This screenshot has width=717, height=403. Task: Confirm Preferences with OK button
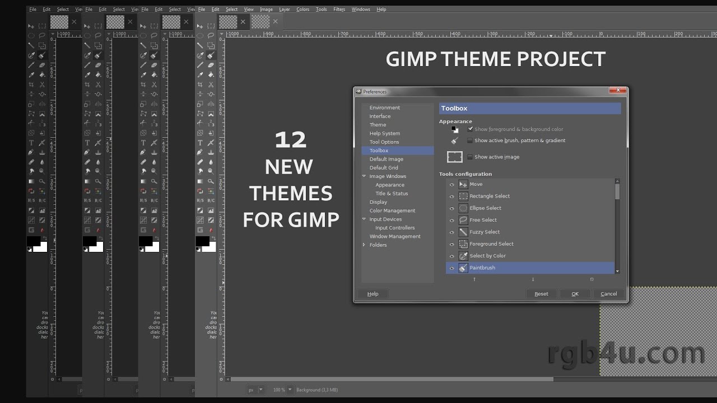(575, 294)
